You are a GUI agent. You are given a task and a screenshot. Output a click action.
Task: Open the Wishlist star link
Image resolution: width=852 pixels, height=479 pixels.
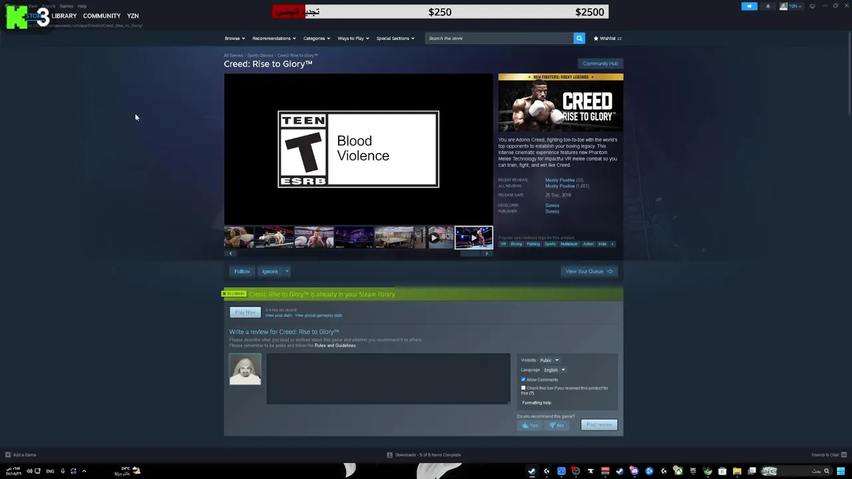point(607,38)
